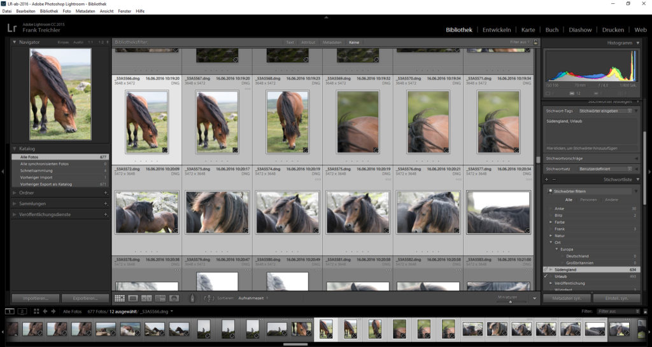This screenshot has height=347, width=652.
Task: Switch to the Karte module
Action: coord(528,30)
